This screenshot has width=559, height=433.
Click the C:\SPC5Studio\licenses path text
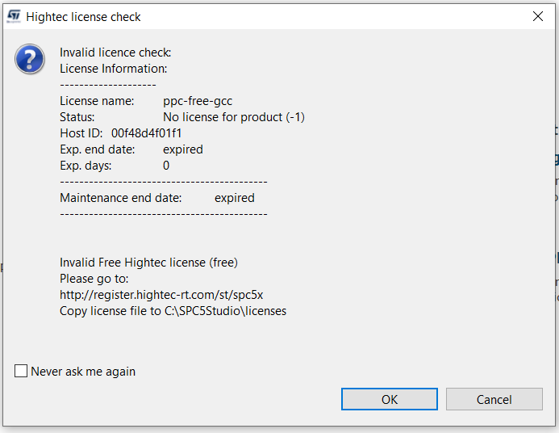225,311
